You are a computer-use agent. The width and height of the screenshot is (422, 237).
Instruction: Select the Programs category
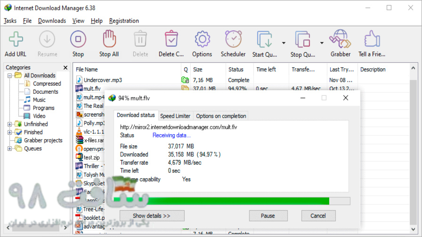(44, 108)
